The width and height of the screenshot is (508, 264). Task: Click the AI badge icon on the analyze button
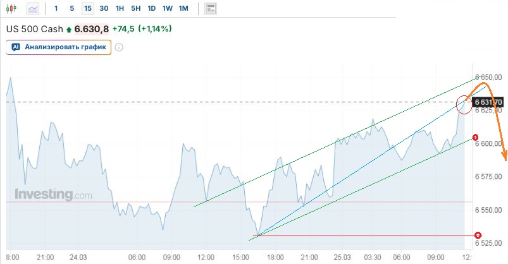point(16,47)
